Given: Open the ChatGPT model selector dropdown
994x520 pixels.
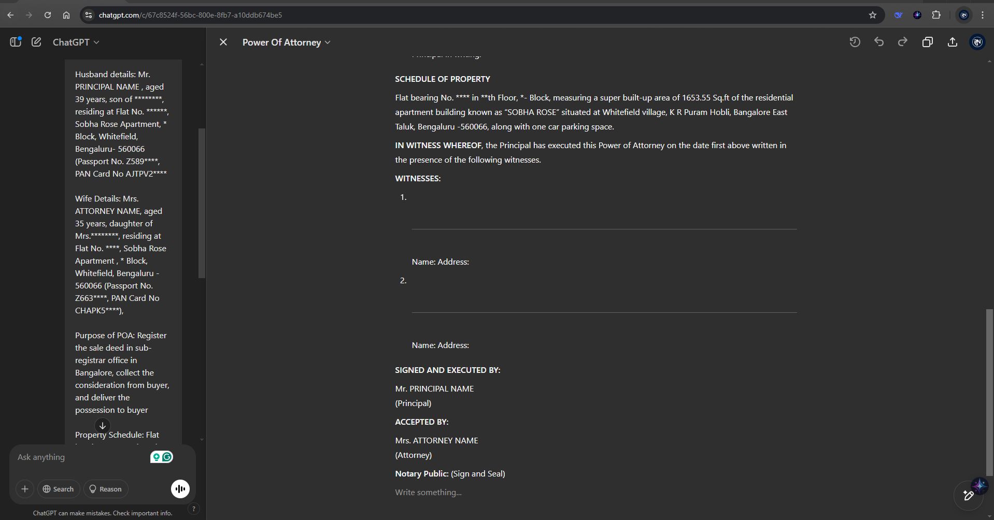Looking at the screenshot, I should tap(76, 42).
